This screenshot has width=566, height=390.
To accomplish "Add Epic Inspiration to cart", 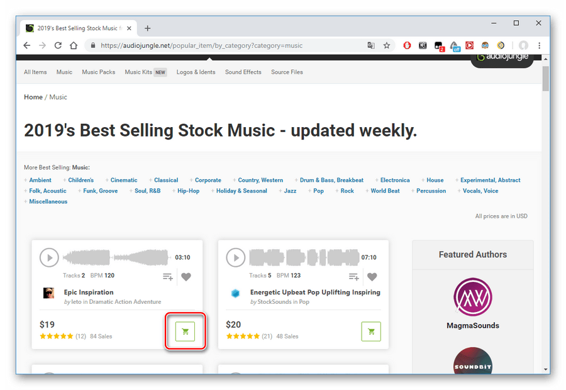I will click(185, 331).
